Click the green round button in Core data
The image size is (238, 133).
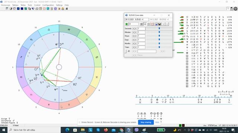[x=126, y=24]
